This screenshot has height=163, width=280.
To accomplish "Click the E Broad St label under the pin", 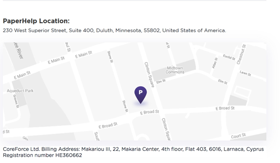I will pyautogui.click(x=149, y=112).
